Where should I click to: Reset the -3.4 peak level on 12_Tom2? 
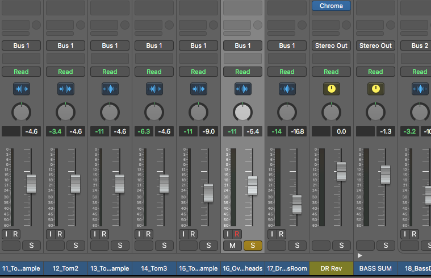point(55,131)
